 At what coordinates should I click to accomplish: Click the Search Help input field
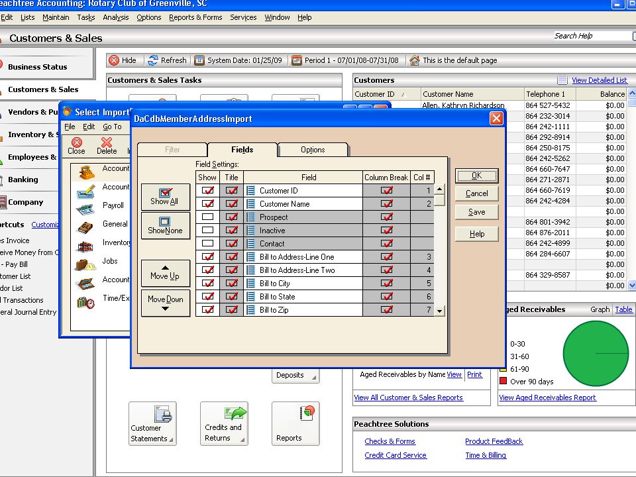[593, 36]
